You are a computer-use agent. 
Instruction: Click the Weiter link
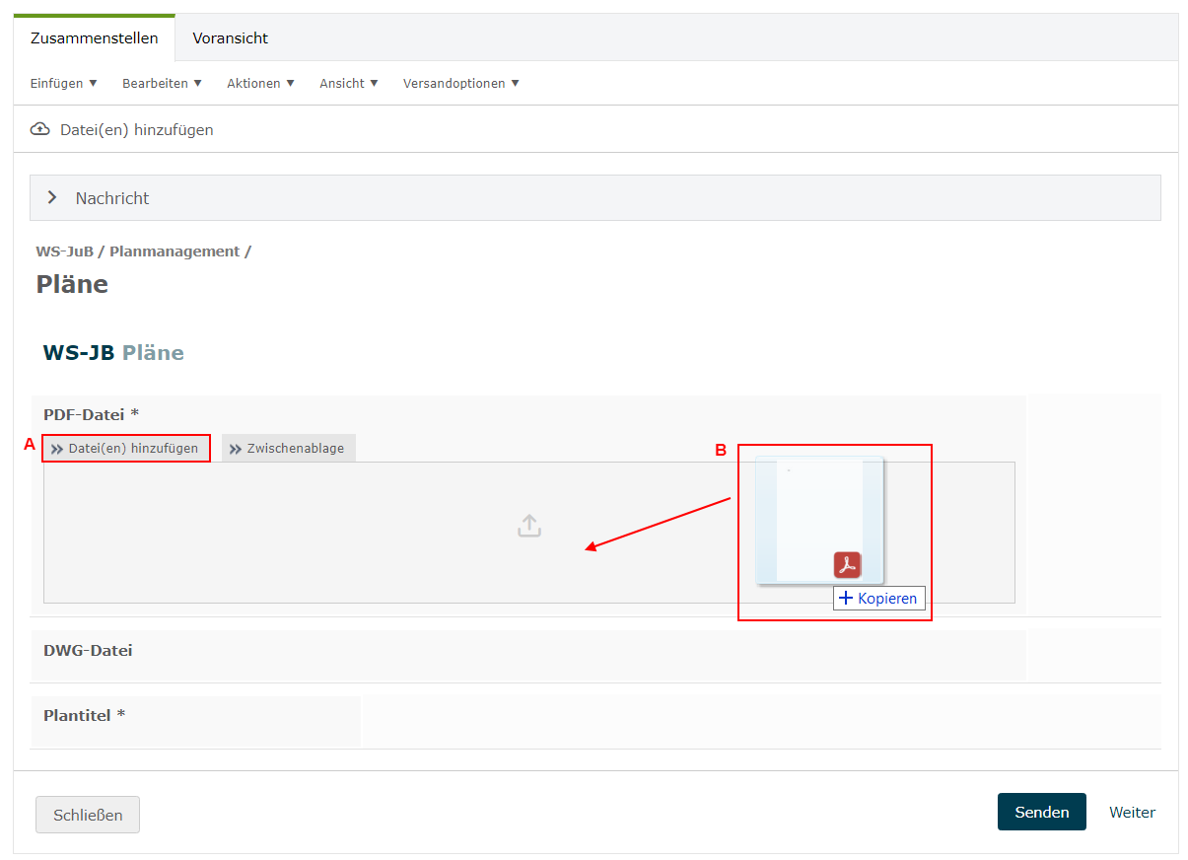tap(1132, 813)
